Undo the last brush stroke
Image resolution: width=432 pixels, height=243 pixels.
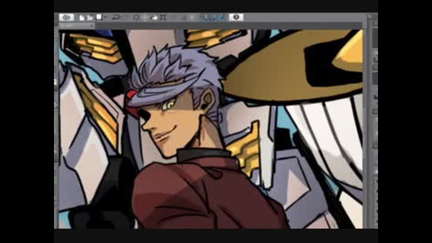pos(116,18)
